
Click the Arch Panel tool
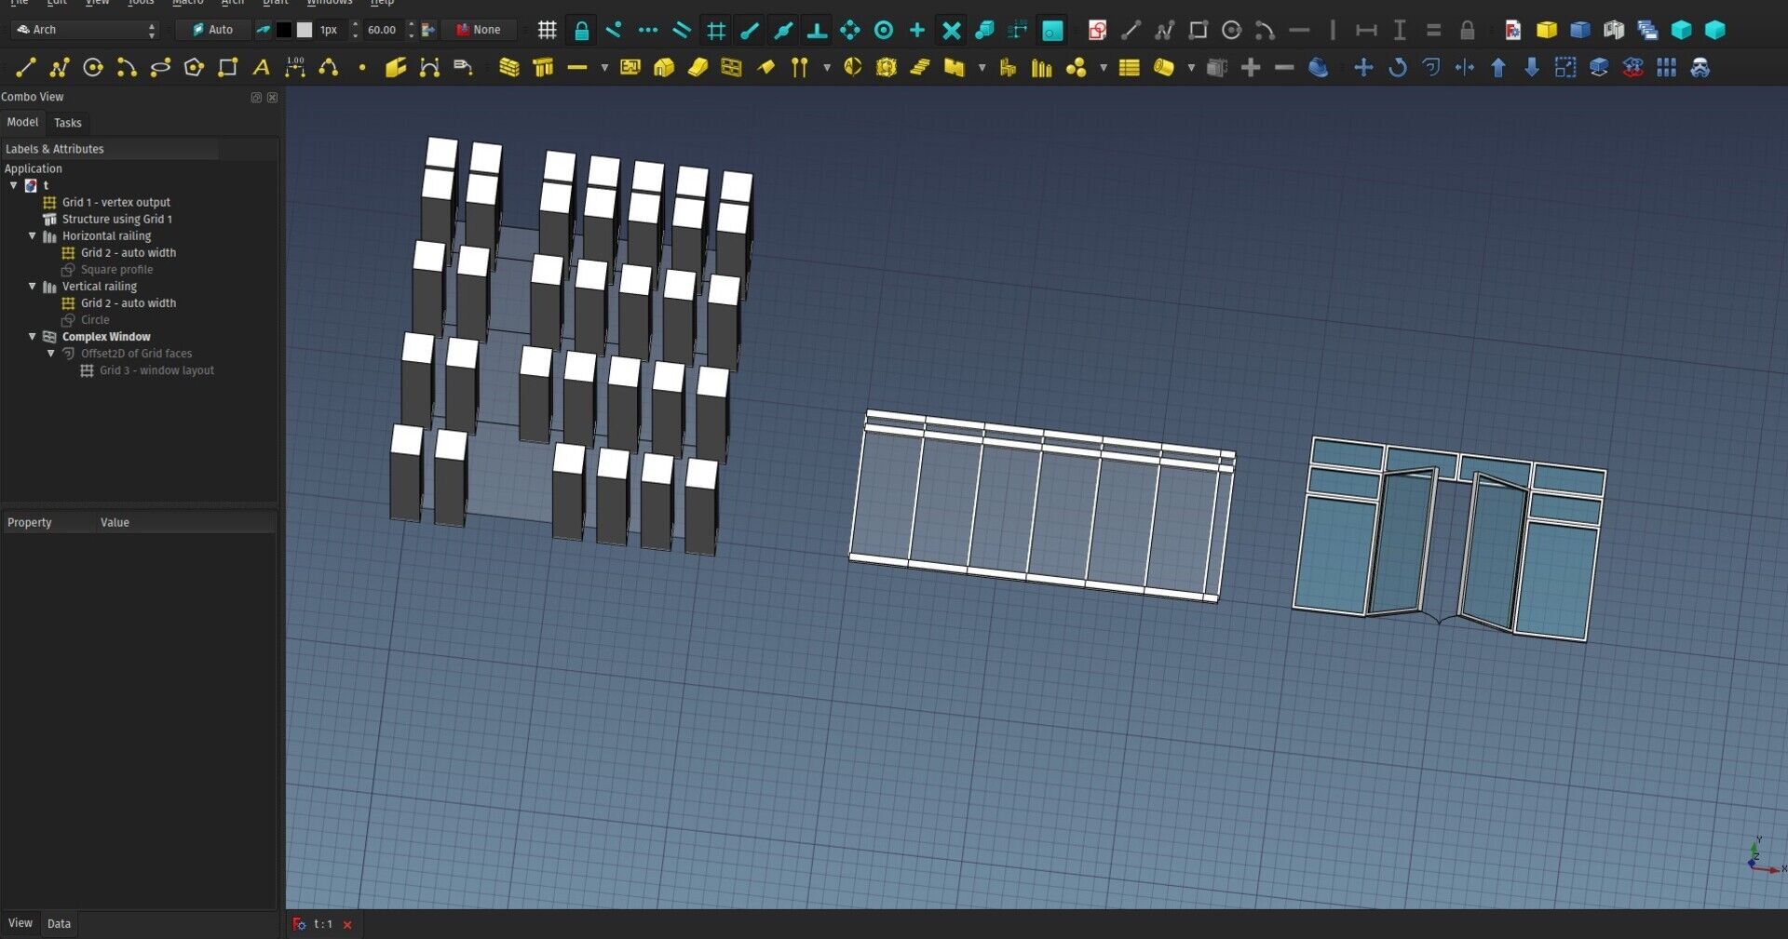coord(955,67)
